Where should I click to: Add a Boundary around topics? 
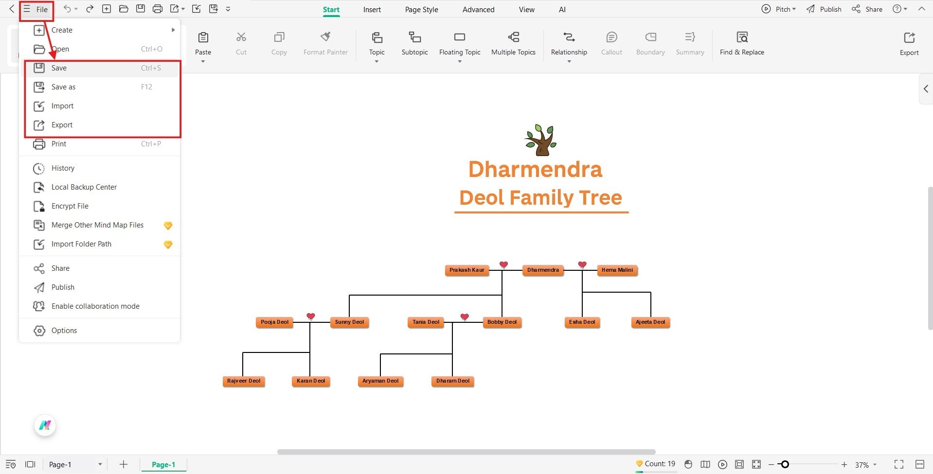pyautogui.click(x=650, y=44)
